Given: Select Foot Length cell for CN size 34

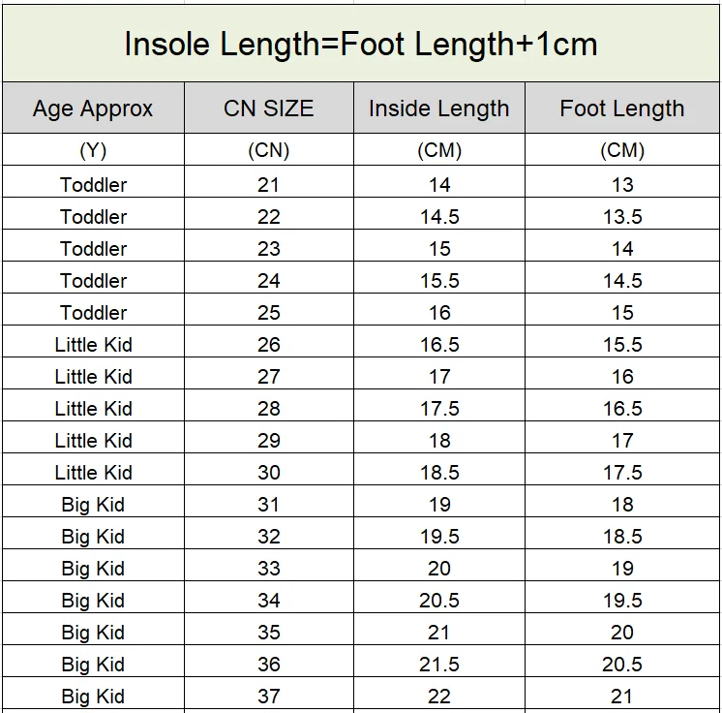Looking at the screenshot, I should [x=621, y=600].
